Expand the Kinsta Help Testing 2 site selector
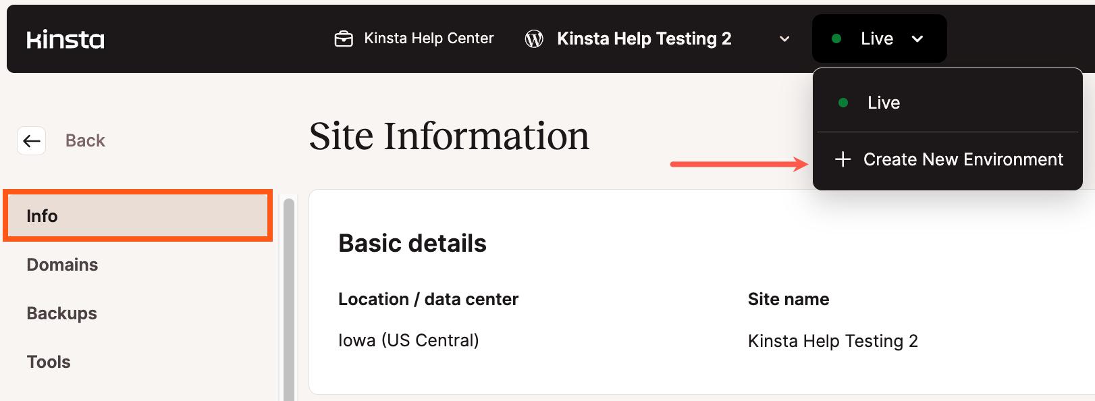 point(783,39)
